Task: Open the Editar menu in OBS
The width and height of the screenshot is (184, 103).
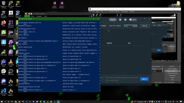Action: (x=98, y=11)
